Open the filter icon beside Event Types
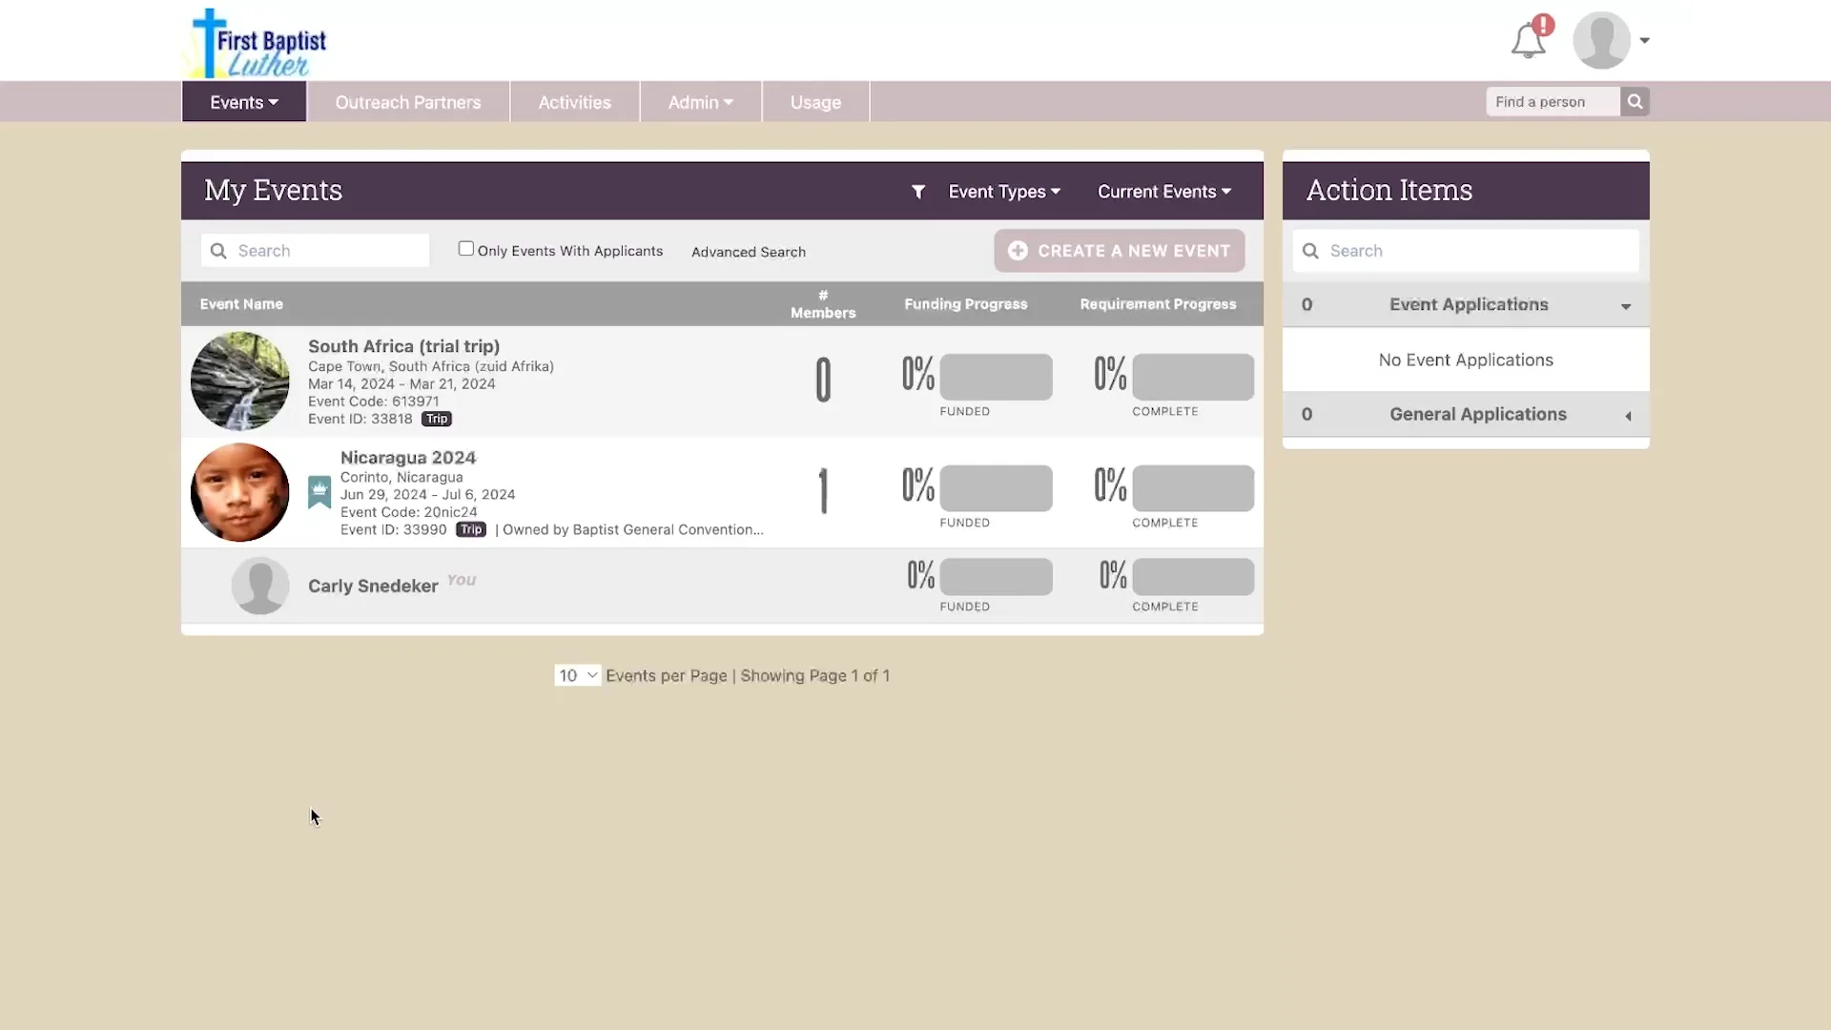The width and height of the screenshot is (1831, 1030). (918, 192)
